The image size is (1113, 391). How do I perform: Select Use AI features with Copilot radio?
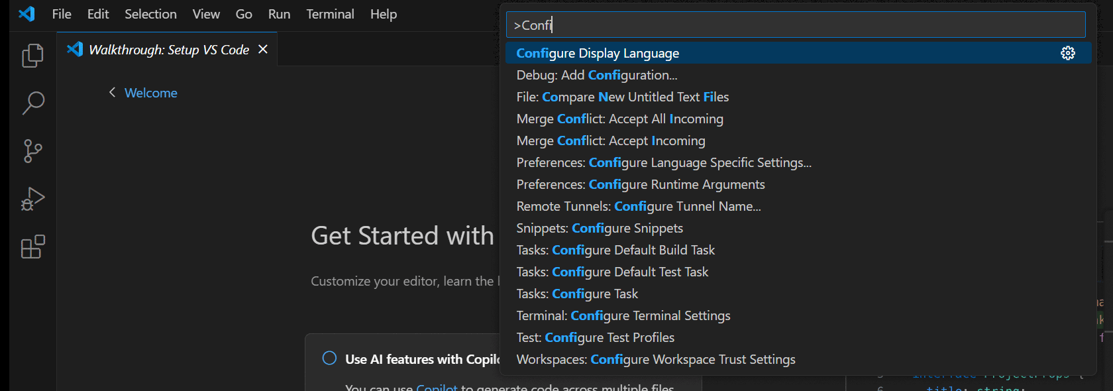pyautogui.click(x=329, y=359)
